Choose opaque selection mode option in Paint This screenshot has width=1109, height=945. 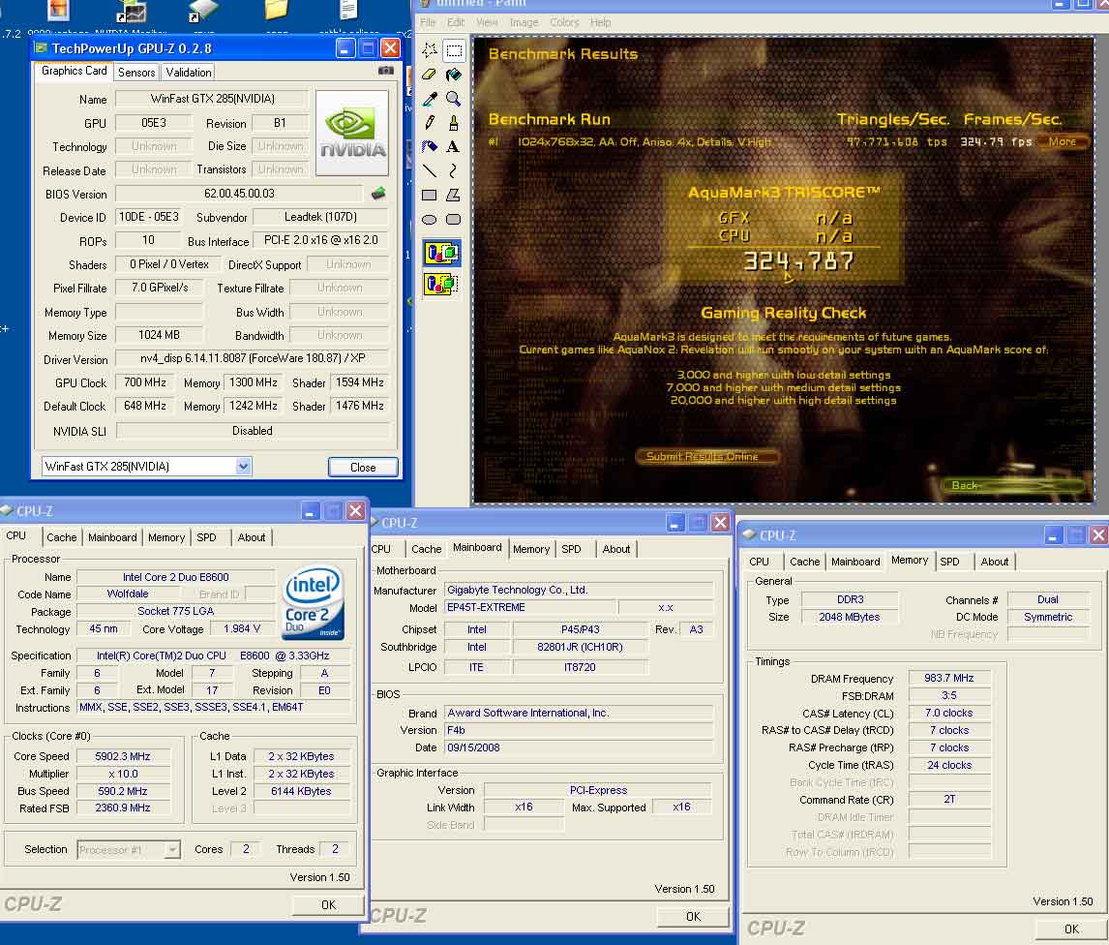[x=441, y=254]
